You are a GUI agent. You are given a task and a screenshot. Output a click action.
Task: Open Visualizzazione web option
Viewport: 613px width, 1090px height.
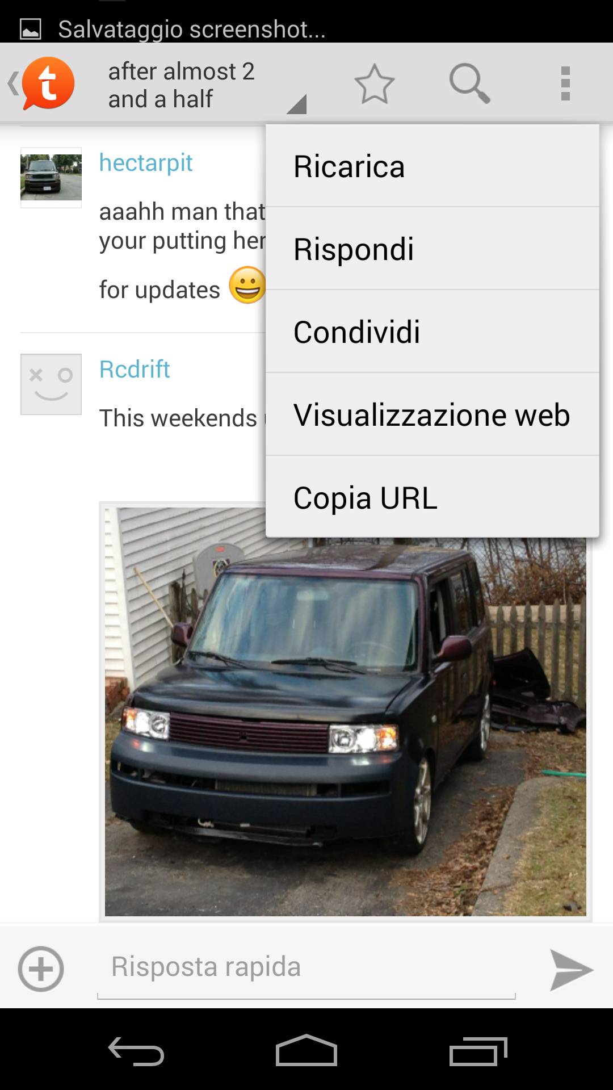(433, 414)
